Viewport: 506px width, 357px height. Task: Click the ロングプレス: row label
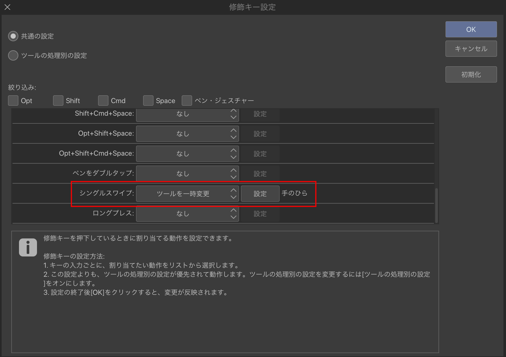pos(113,213)
